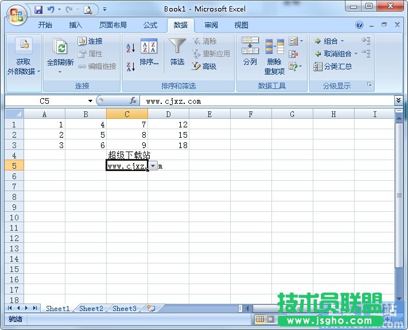The height and width of the screenshot is (330, 408).
Task: Click the 分列 text-to-columns icon
Action: [x=250, y=52]
